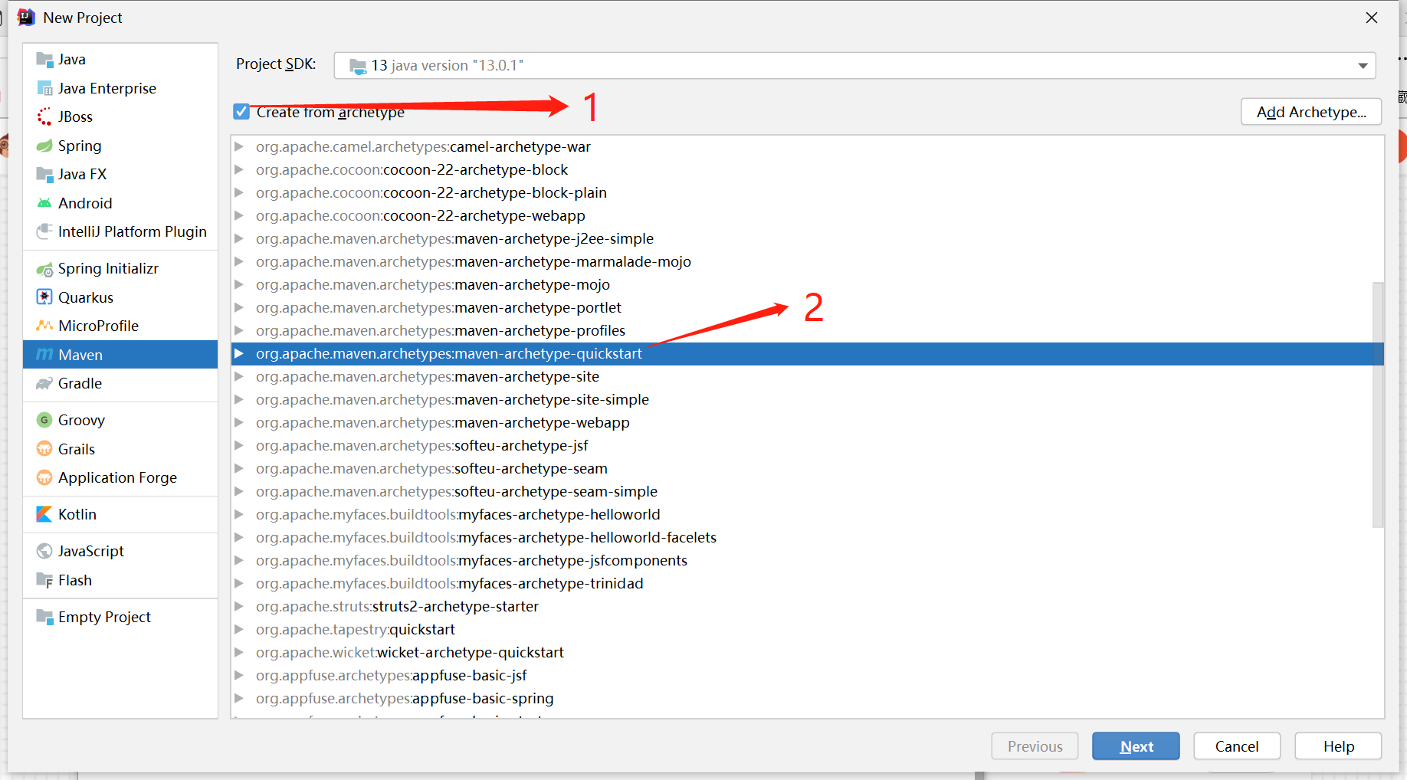Click the IntelliJ logo in title bar

(x=26, y=18)
